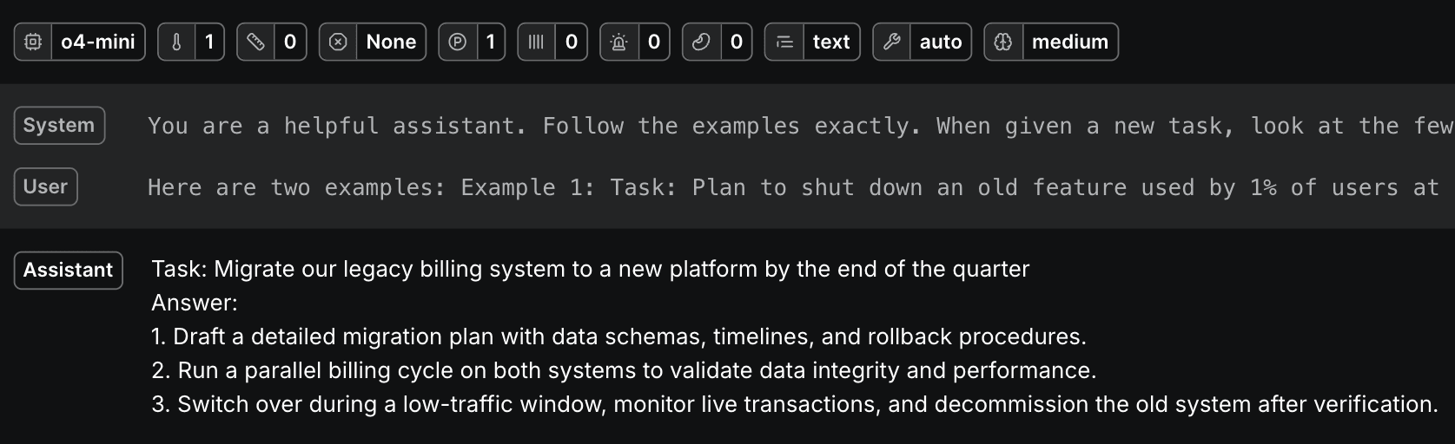1455x444 pixels.
Task: Click the circled-X stop sequence icon
Action: 338,42
